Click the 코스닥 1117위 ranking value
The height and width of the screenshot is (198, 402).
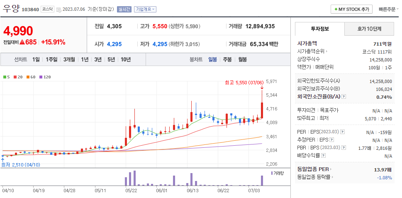coord(377,51)
